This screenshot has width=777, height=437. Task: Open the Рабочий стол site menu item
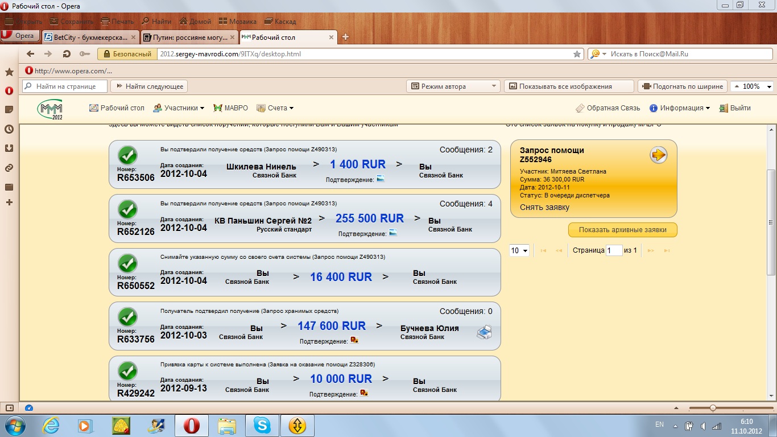click(x=117, y=108)
